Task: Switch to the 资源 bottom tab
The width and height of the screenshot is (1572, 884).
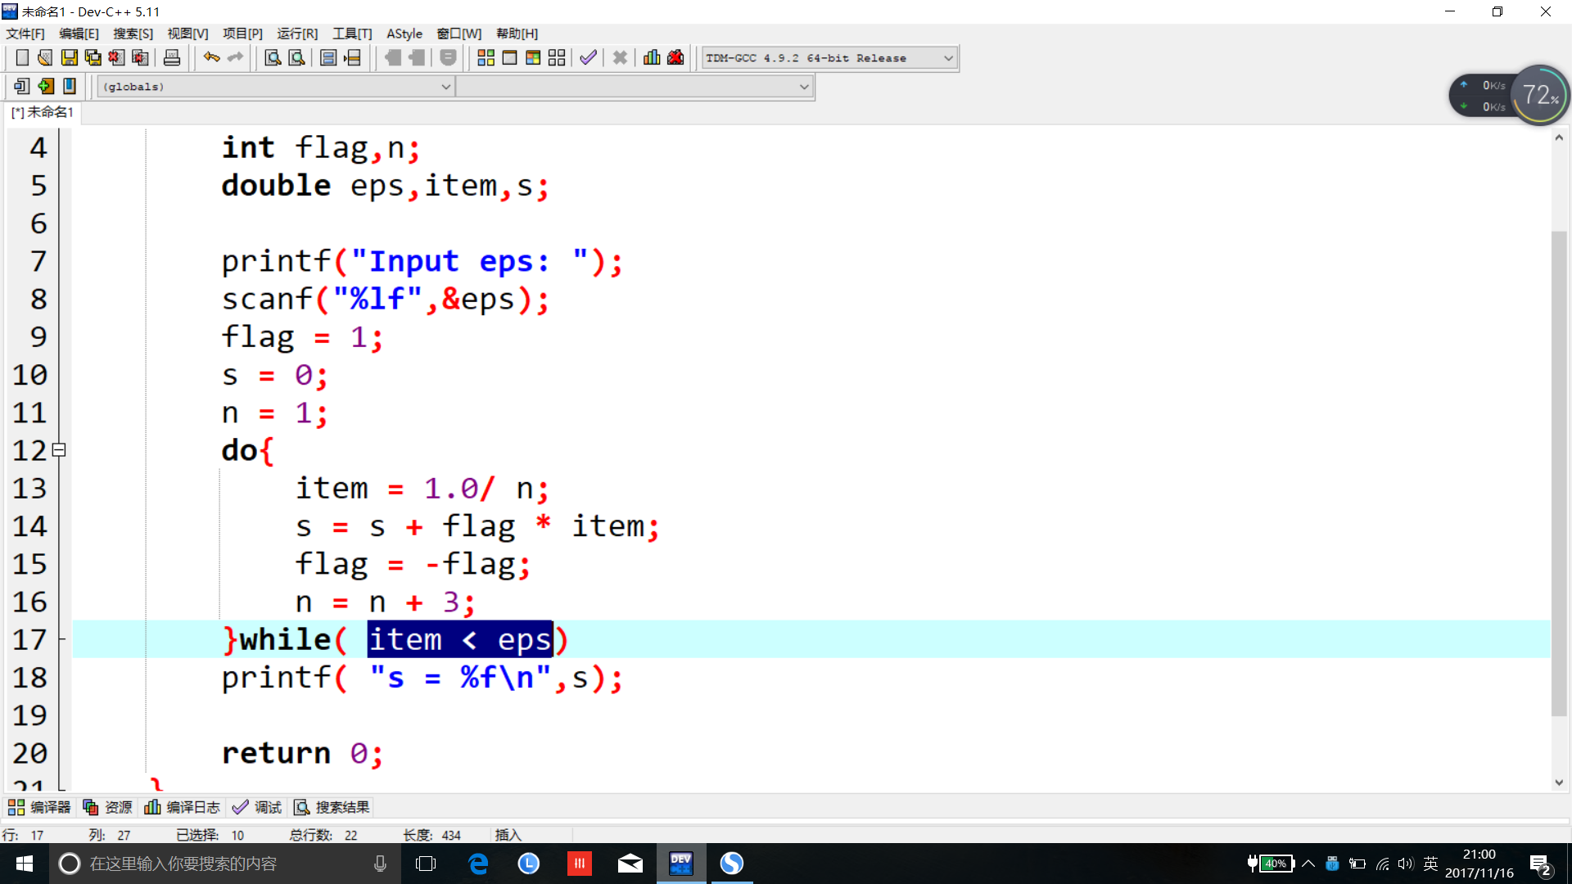Action: coord(108,808)
